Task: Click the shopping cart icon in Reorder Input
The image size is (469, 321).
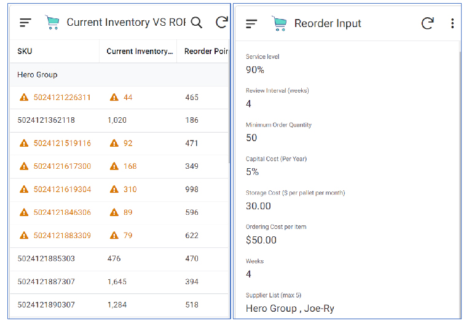Action: [279, 23]
